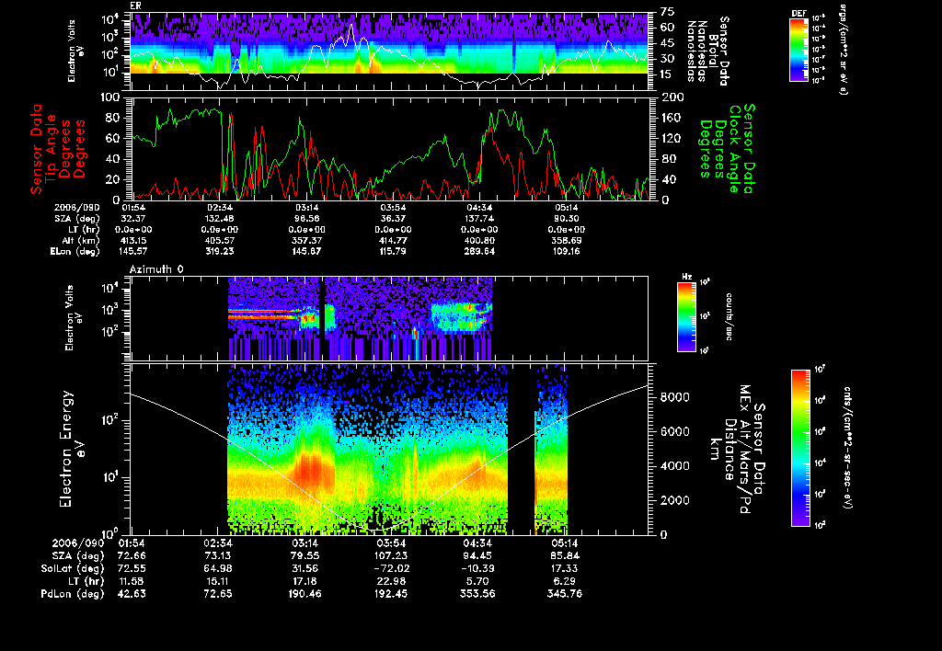Select the ELon value 289.64

pyautogui.click(x=479, y=252)
